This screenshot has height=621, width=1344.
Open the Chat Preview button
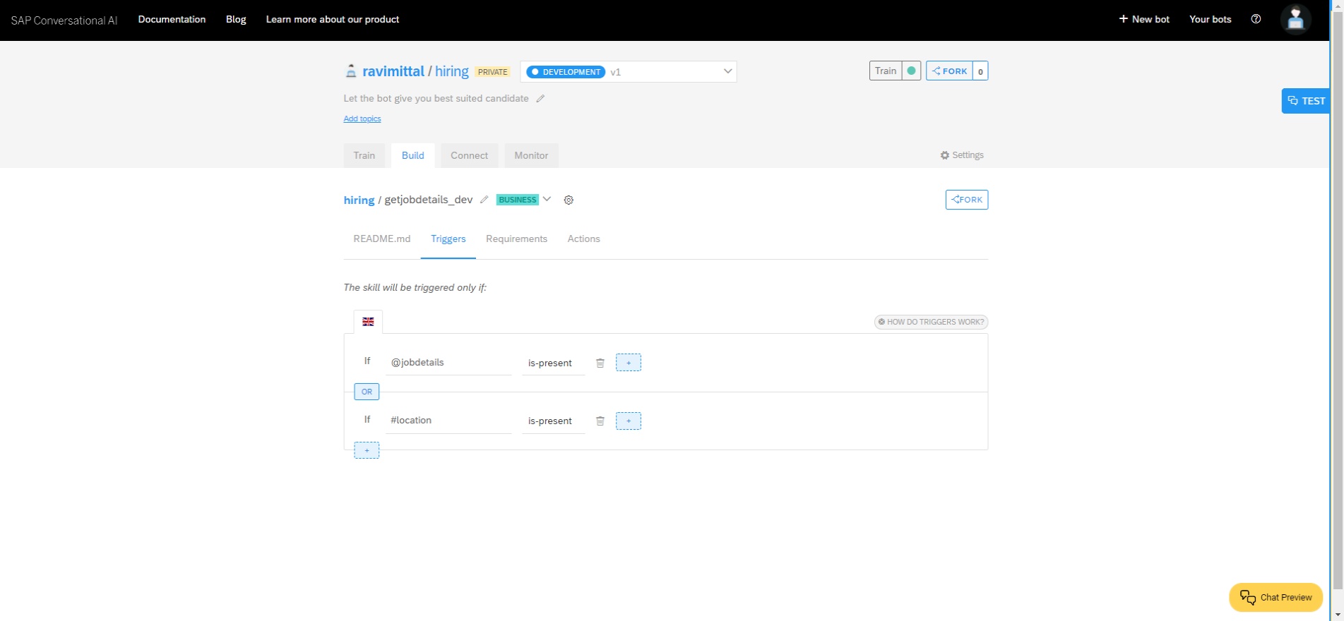1275,598
